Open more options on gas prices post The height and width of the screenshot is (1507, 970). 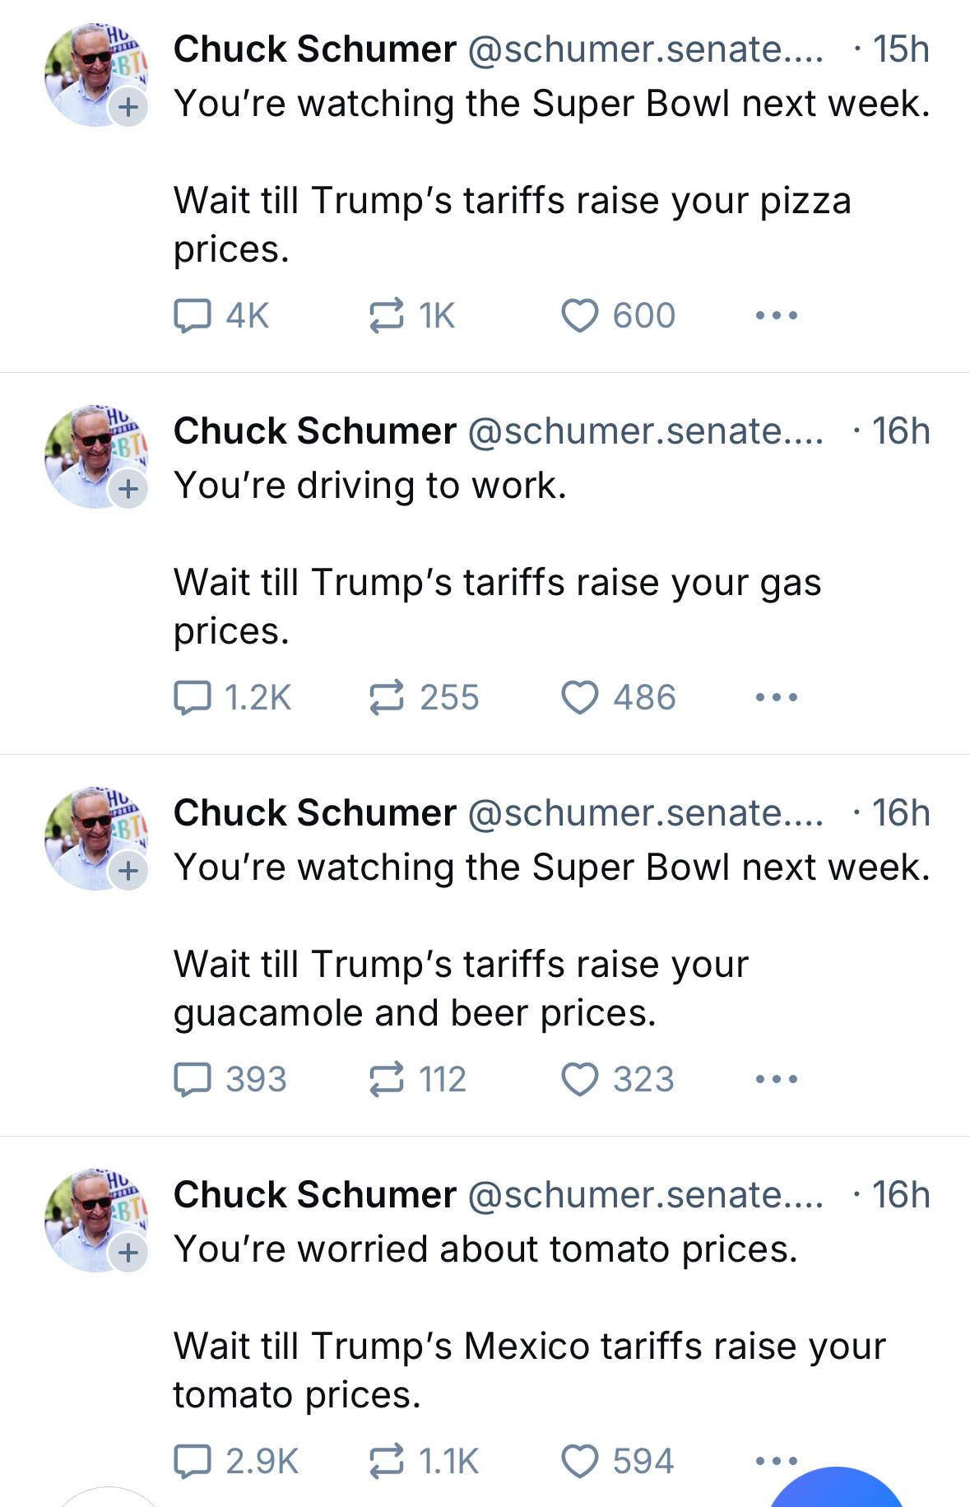point(776,698)
